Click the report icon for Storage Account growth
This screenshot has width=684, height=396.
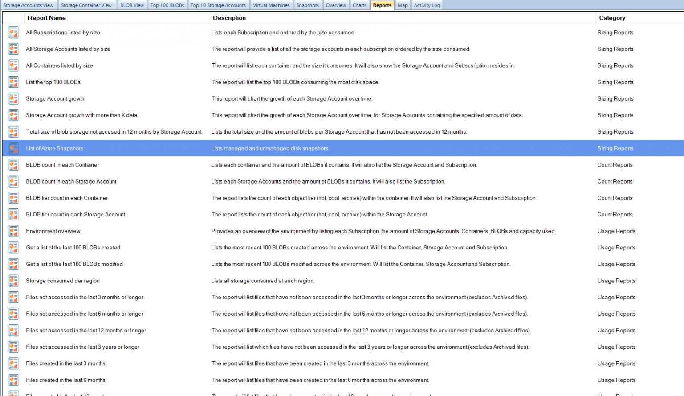coord(14,98)
